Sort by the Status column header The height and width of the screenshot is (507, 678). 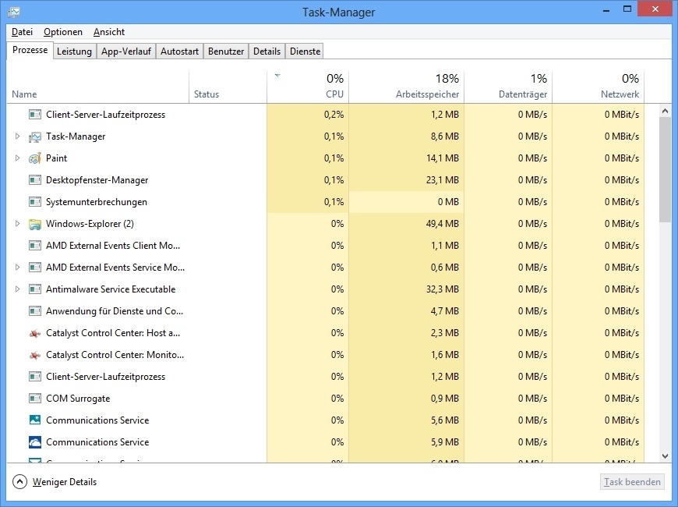228,87
